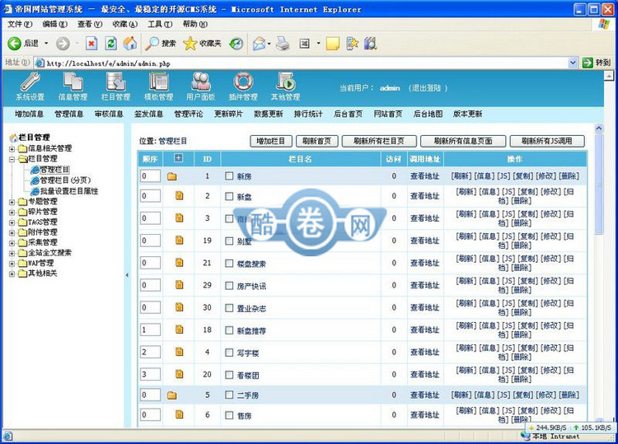Click the IE Back arrow button
Screen dimensions: 618x444
15,44
